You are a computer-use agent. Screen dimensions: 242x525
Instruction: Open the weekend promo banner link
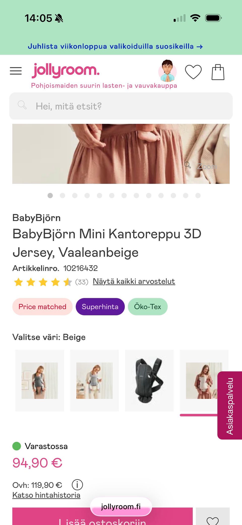[x=115, y=46]
